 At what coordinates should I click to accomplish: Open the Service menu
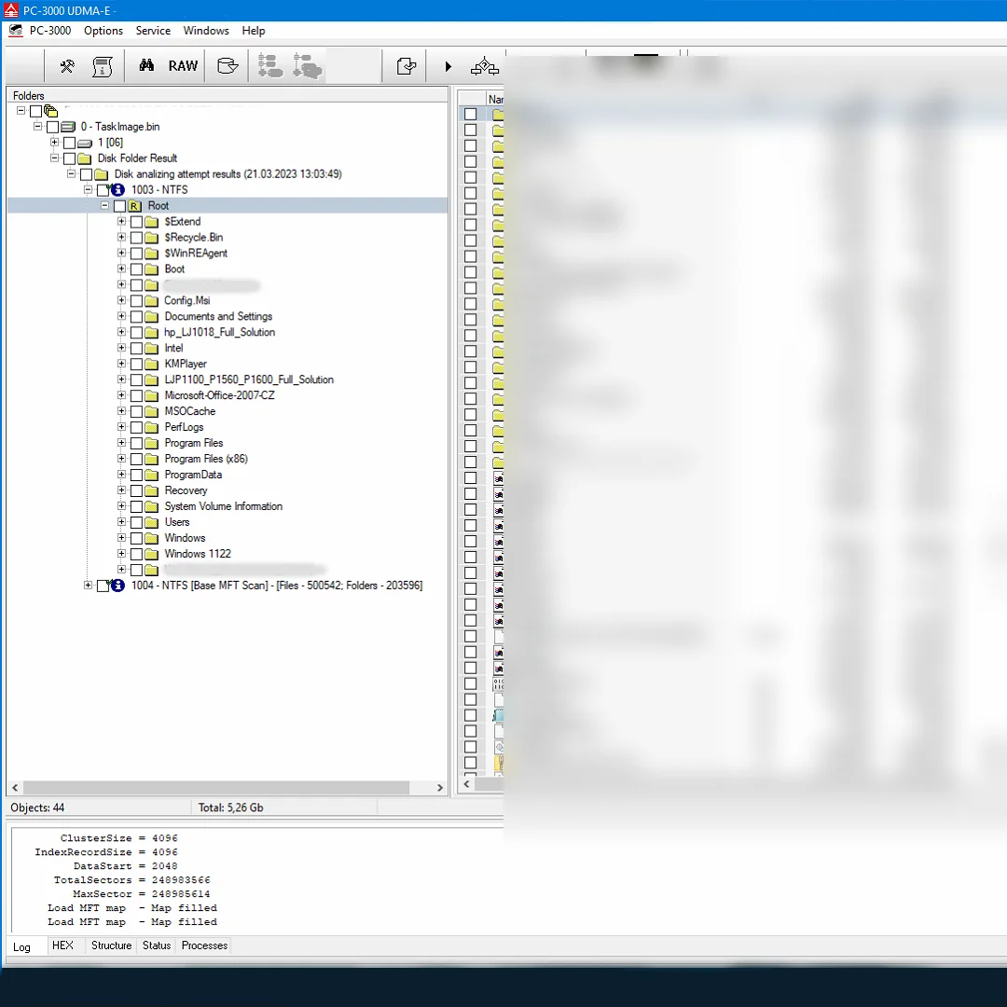[153, 30]
